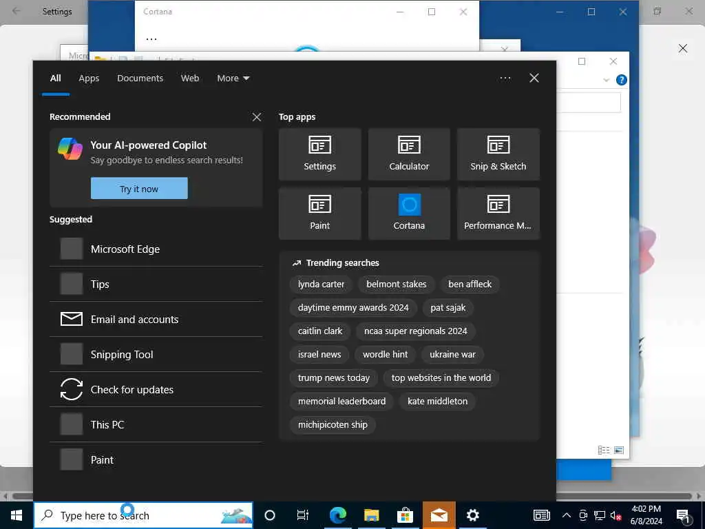Screen dimensions: 705x529
Task: Search ncaa super regionals 2024
Action: pyautogui.click(x=416, y=331)
